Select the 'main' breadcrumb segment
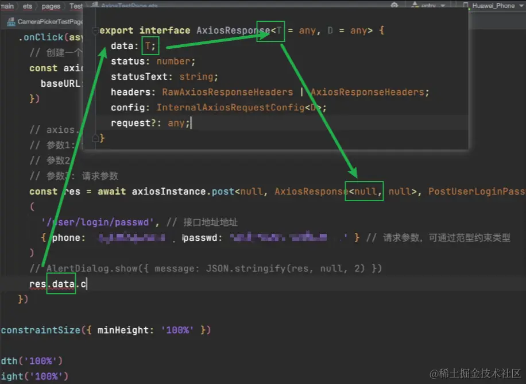 click(x=7, y=6)
